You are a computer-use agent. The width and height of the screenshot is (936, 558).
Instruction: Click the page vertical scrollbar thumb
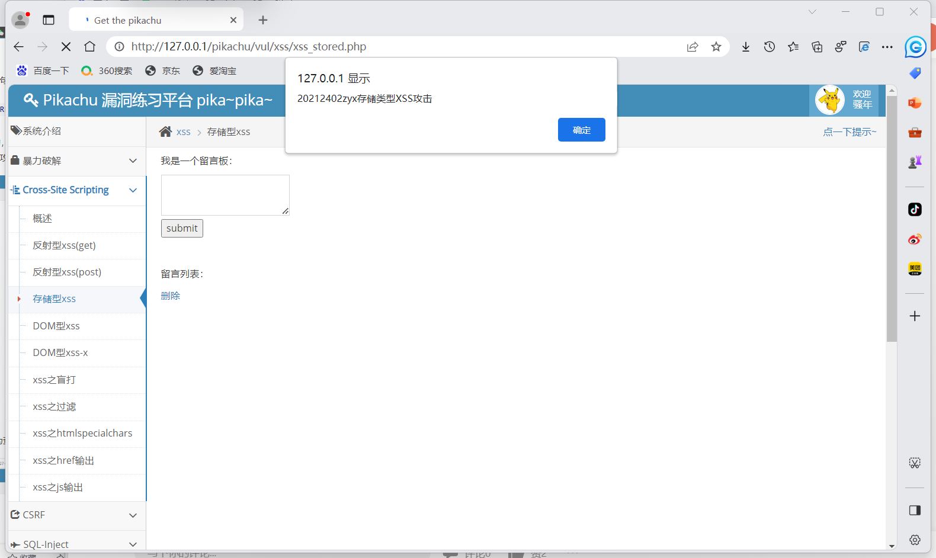[892, 219]
